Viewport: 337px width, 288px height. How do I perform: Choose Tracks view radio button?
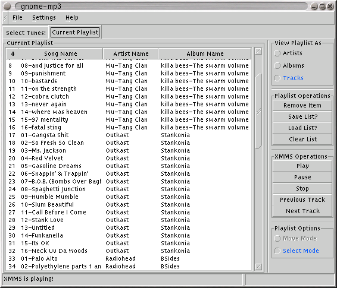click(x=277, y=78)
